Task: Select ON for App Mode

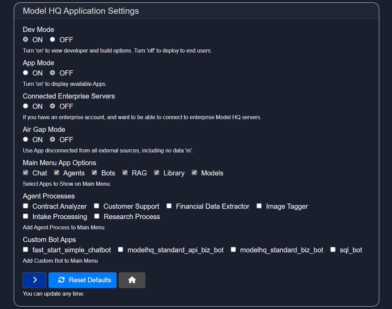Action: pyautogui.click(x=25, y=73)
